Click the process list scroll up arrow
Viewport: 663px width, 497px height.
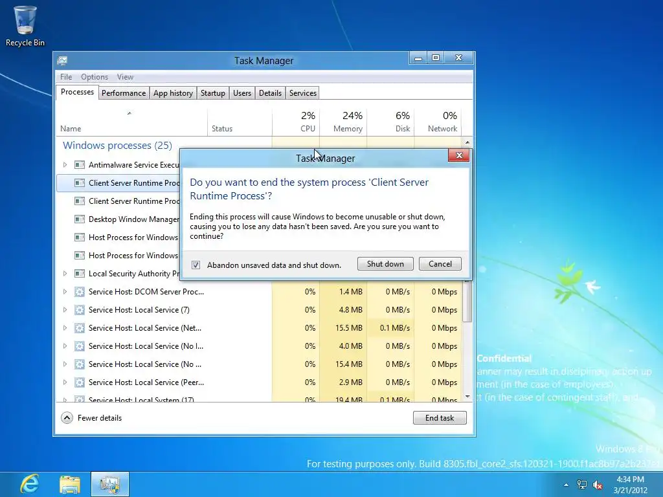(x=467, y=142)
